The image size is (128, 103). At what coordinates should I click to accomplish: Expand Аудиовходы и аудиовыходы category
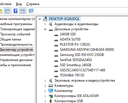[45, 24]
